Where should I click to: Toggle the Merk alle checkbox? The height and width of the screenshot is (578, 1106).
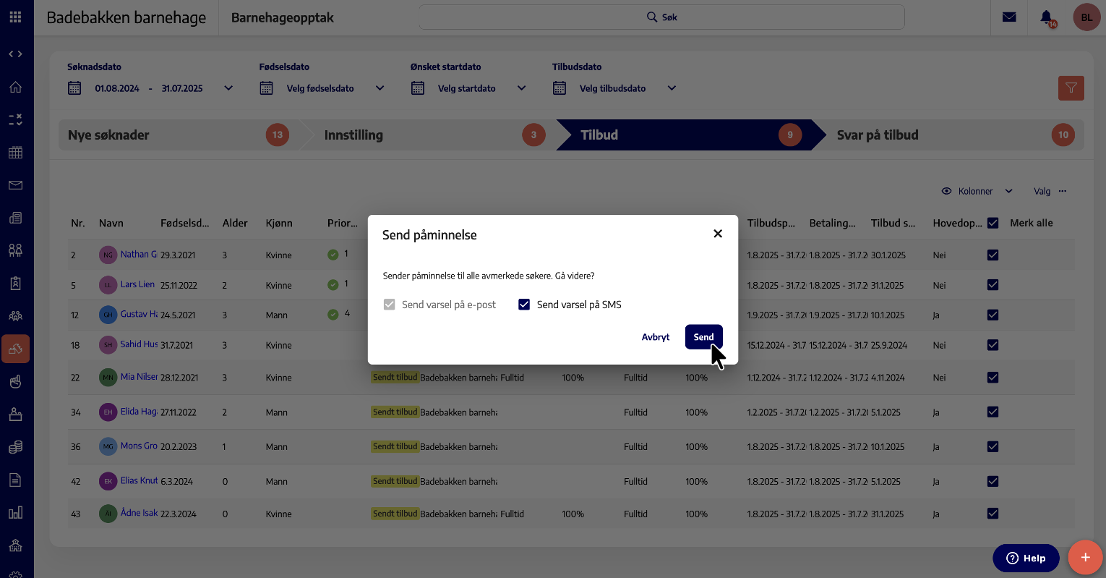tap(993, 223)
